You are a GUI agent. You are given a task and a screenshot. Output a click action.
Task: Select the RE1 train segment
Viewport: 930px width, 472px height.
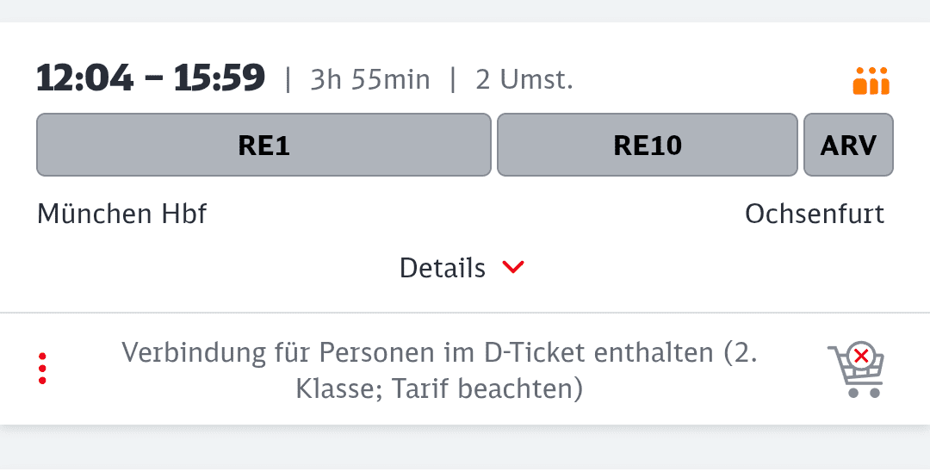click(x=263, y=145)
